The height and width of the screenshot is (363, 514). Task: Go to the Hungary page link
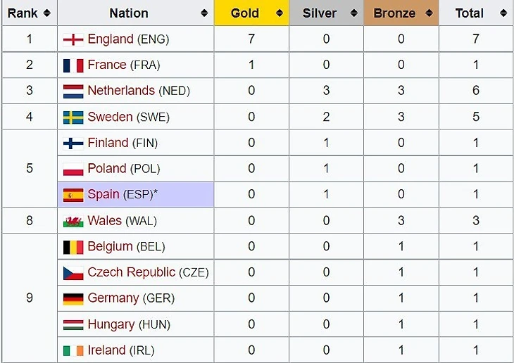click(111, 325)
